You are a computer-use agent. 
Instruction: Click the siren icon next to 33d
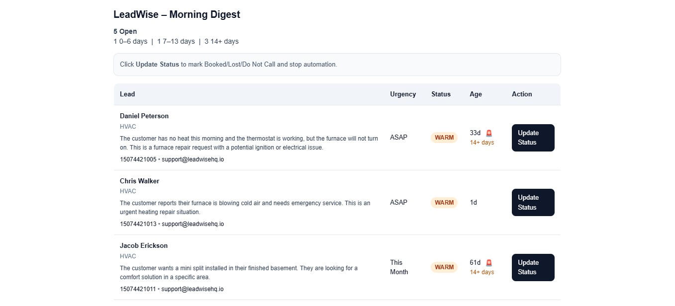coord(489,133)
